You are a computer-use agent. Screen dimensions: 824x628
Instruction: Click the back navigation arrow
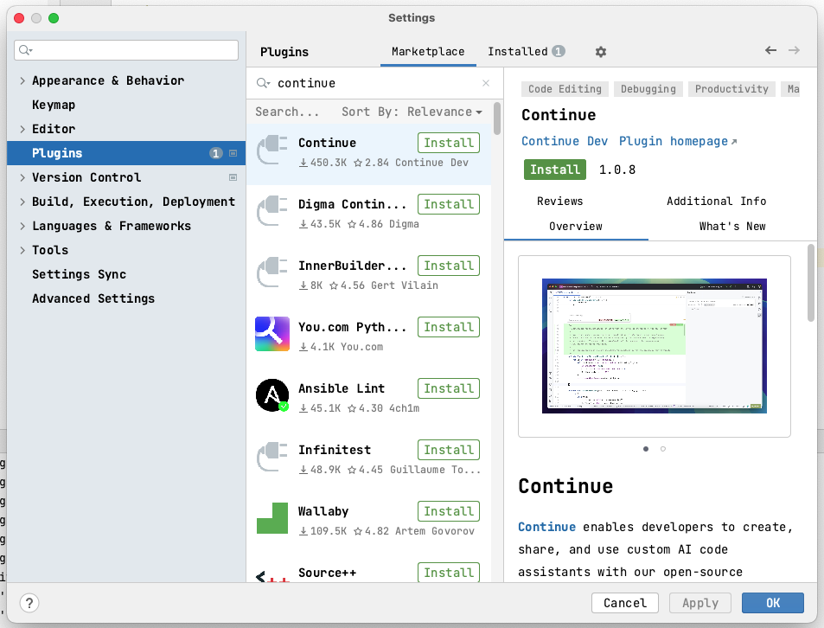pos(770,51)
